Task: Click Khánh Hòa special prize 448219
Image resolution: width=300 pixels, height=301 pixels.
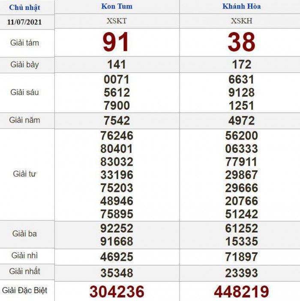Action: click(x=241, y=292)
